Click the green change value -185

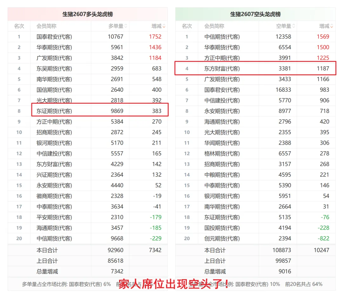(x=156, y=228)
